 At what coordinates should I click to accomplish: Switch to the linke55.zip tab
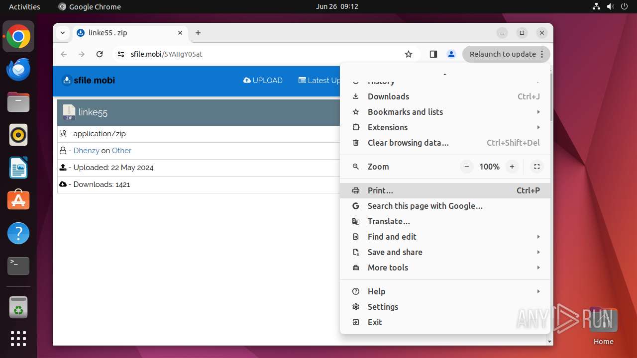click(130, 33)
